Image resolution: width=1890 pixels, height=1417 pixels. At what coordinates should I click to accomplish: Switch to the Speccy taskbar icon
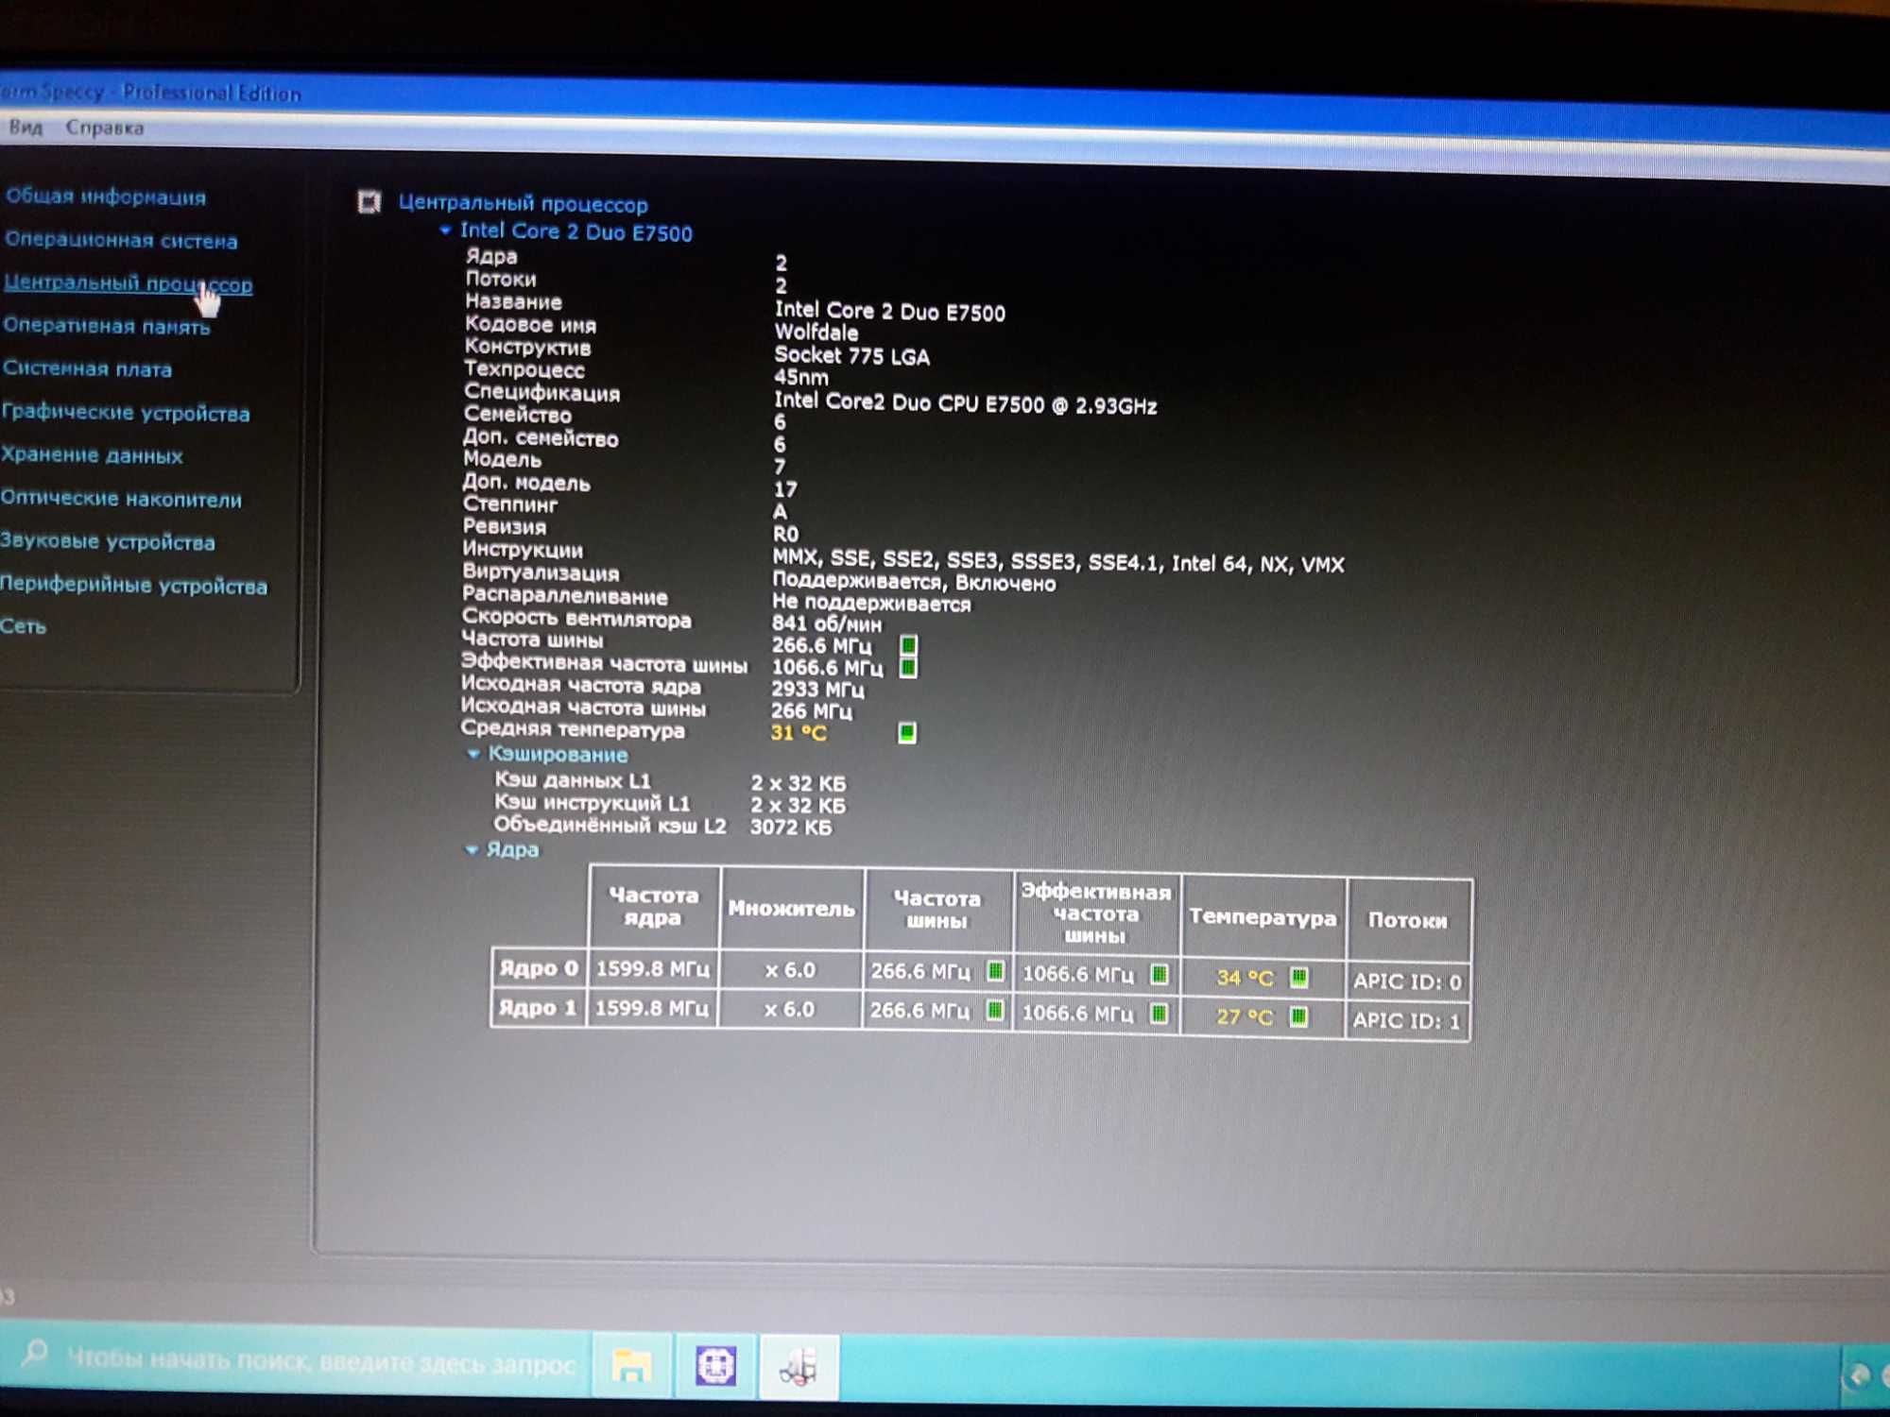point(799,1366)
